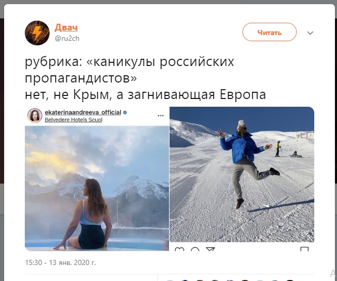Click the distant skiers in the right photo
Viewport: 337px width, 281px height.
[288, 149]
